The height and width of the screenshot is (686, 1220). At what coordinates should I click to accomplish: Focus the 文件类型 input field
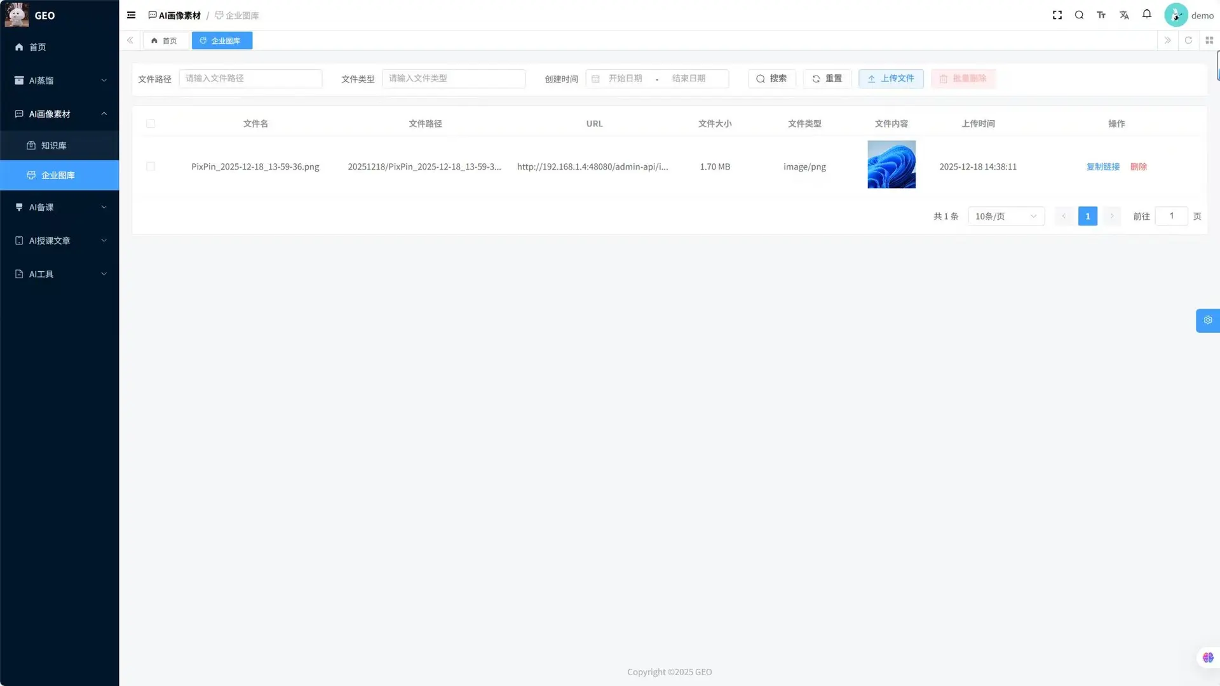pos(454,79)
